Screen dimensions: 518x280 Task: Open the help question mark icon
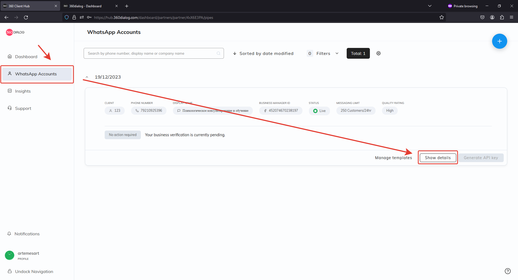(x=507, y=271)
